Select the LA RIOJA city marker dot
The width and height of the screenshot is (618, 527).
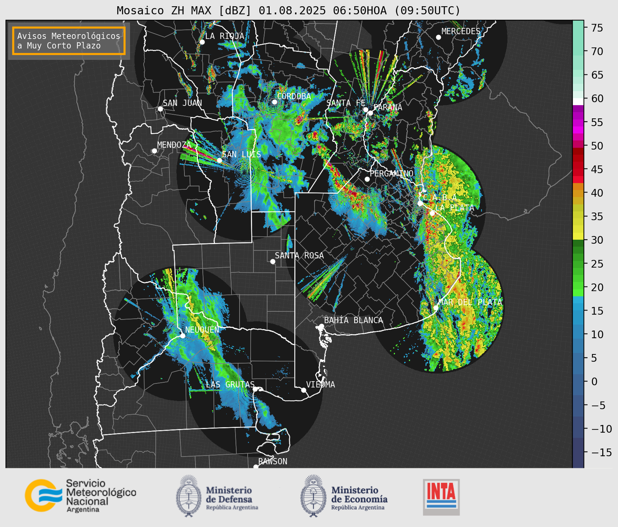pos(202,42)
